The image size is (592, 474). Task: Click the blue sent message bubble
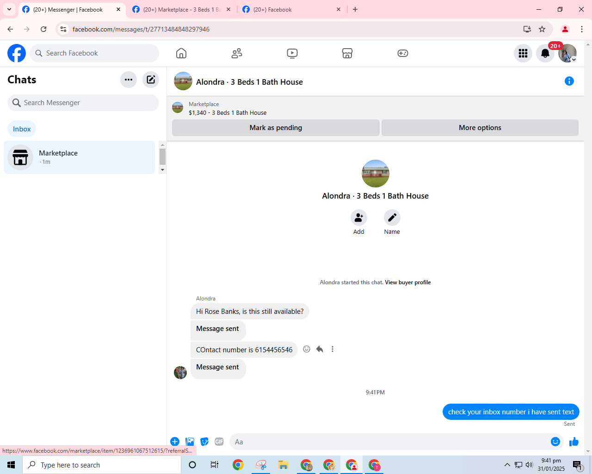(x=511, y=412)
